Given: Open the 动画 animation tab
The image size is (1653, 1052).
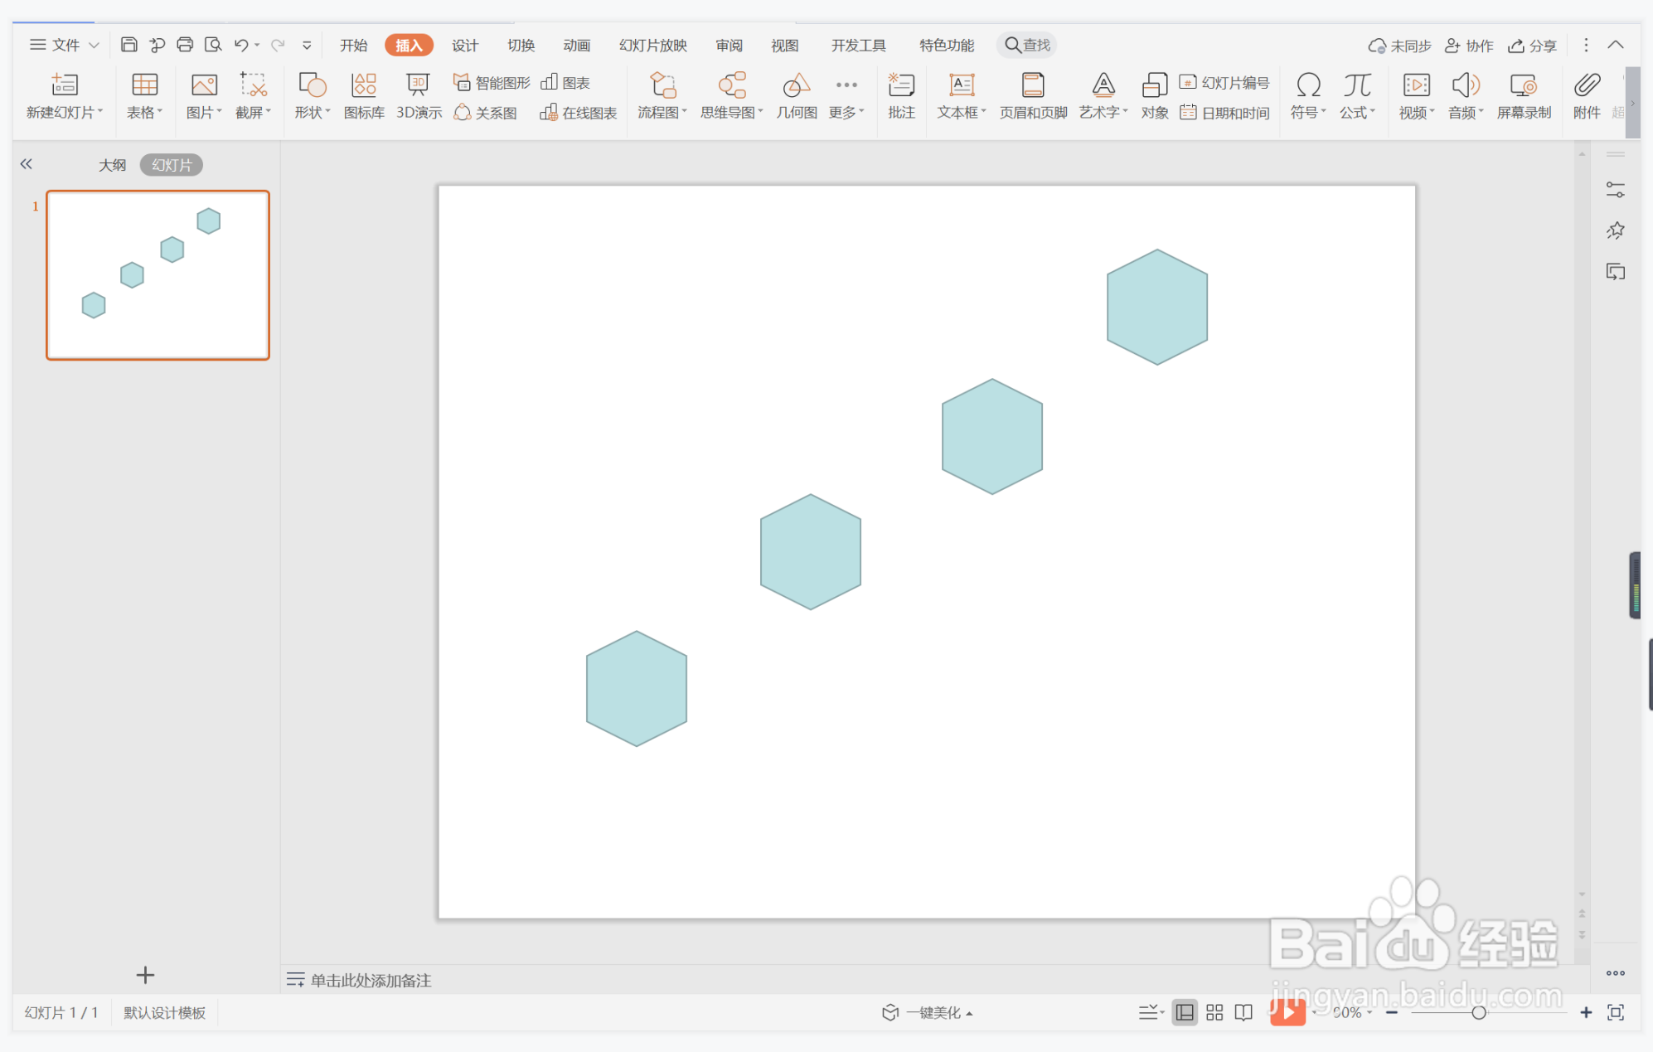Looking at the screenshot, I should tap(576, 45).
